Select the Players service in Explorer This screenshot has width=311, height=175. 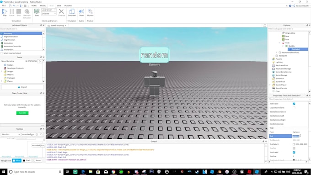click(279, 59)
